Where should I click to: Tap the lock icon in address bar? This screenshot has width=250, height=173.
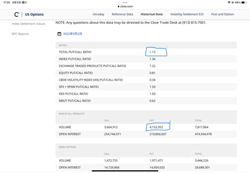point(119,6)
